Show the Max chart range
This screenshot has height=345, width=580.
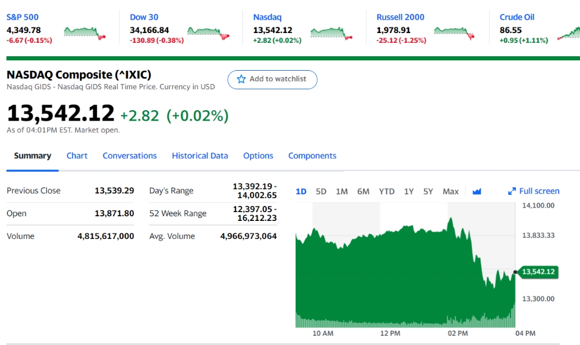pos(451,191)
